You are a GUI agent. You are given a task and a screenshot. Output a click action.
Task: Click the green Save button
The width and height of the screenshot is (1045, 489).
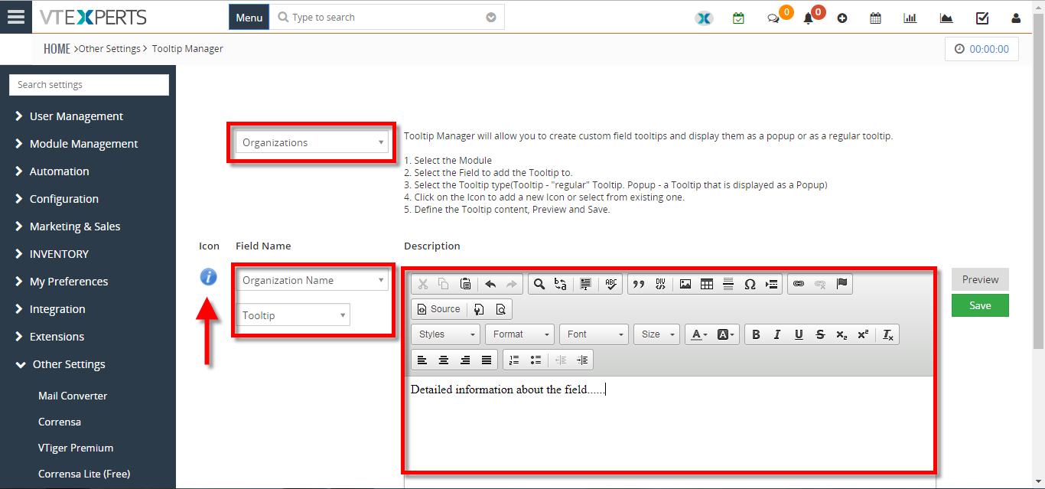[x=980, y=305]
